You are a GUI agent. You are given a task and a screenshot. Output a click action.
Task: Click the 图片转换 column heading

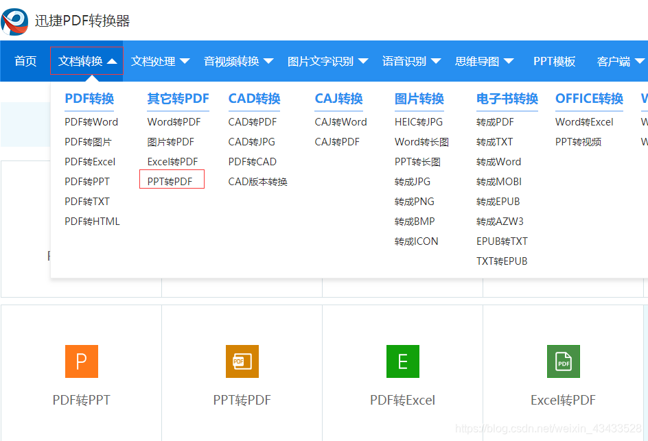point(419,99)
